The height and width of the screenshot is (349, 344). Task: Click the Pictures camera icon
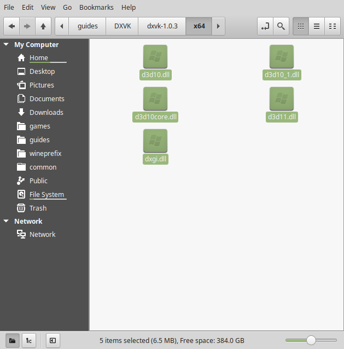tap(21, 85)
